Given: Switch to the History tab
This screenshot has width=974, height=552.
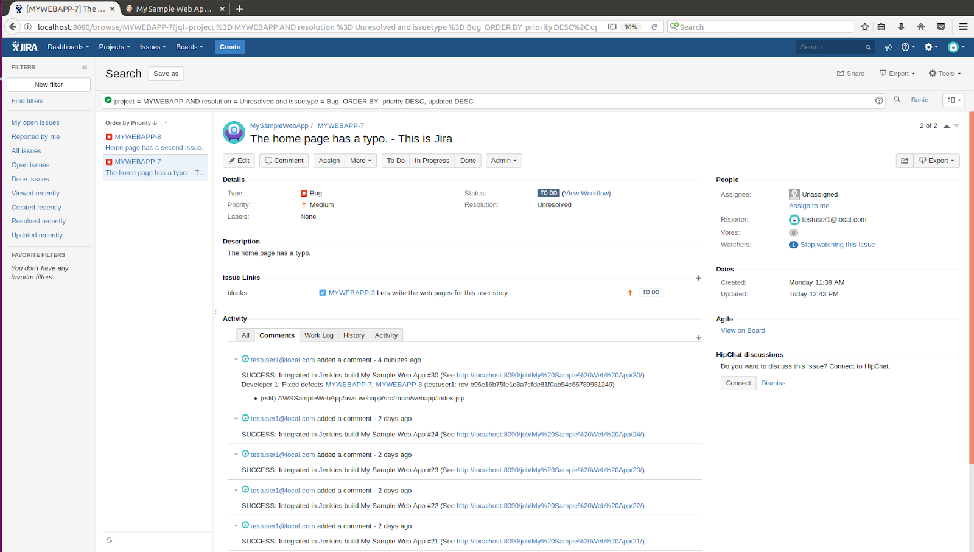Looking at the screenshot, I should click(354, 335).
